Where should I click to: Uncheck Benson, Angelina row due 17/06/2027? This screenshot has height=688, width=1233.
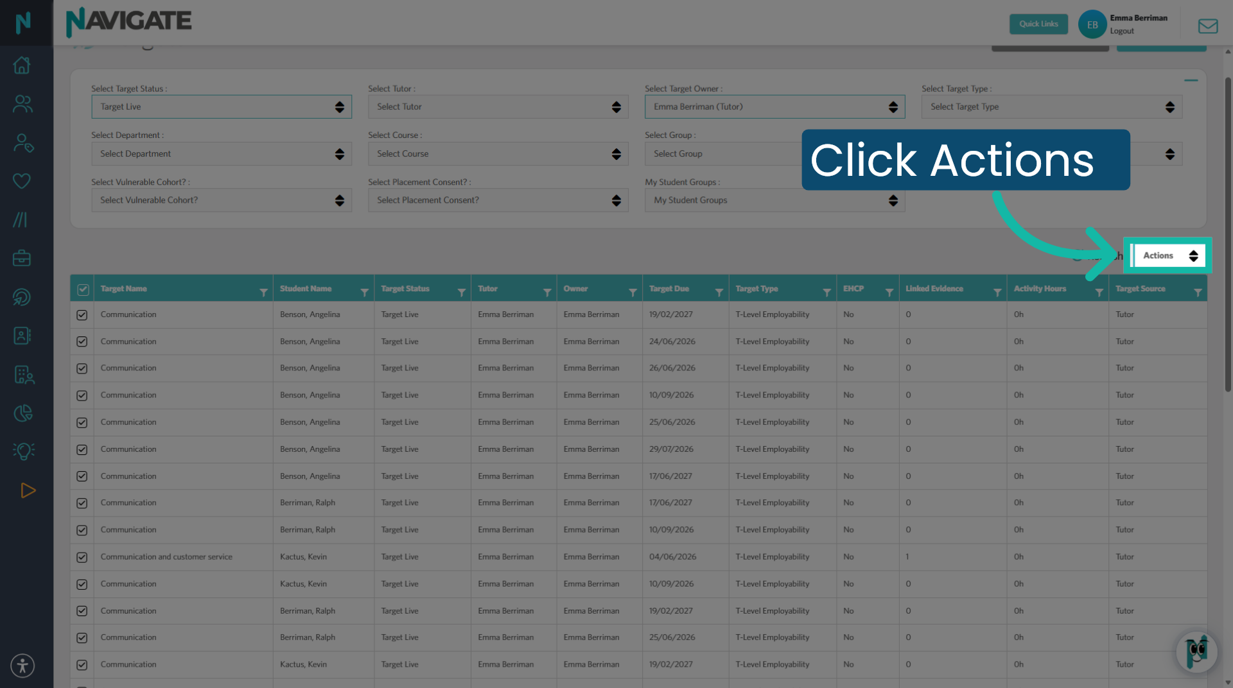[x=82, y=476]
